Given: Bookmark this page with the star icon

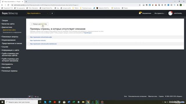Looking at the screenshot, I should click(139, 5).
